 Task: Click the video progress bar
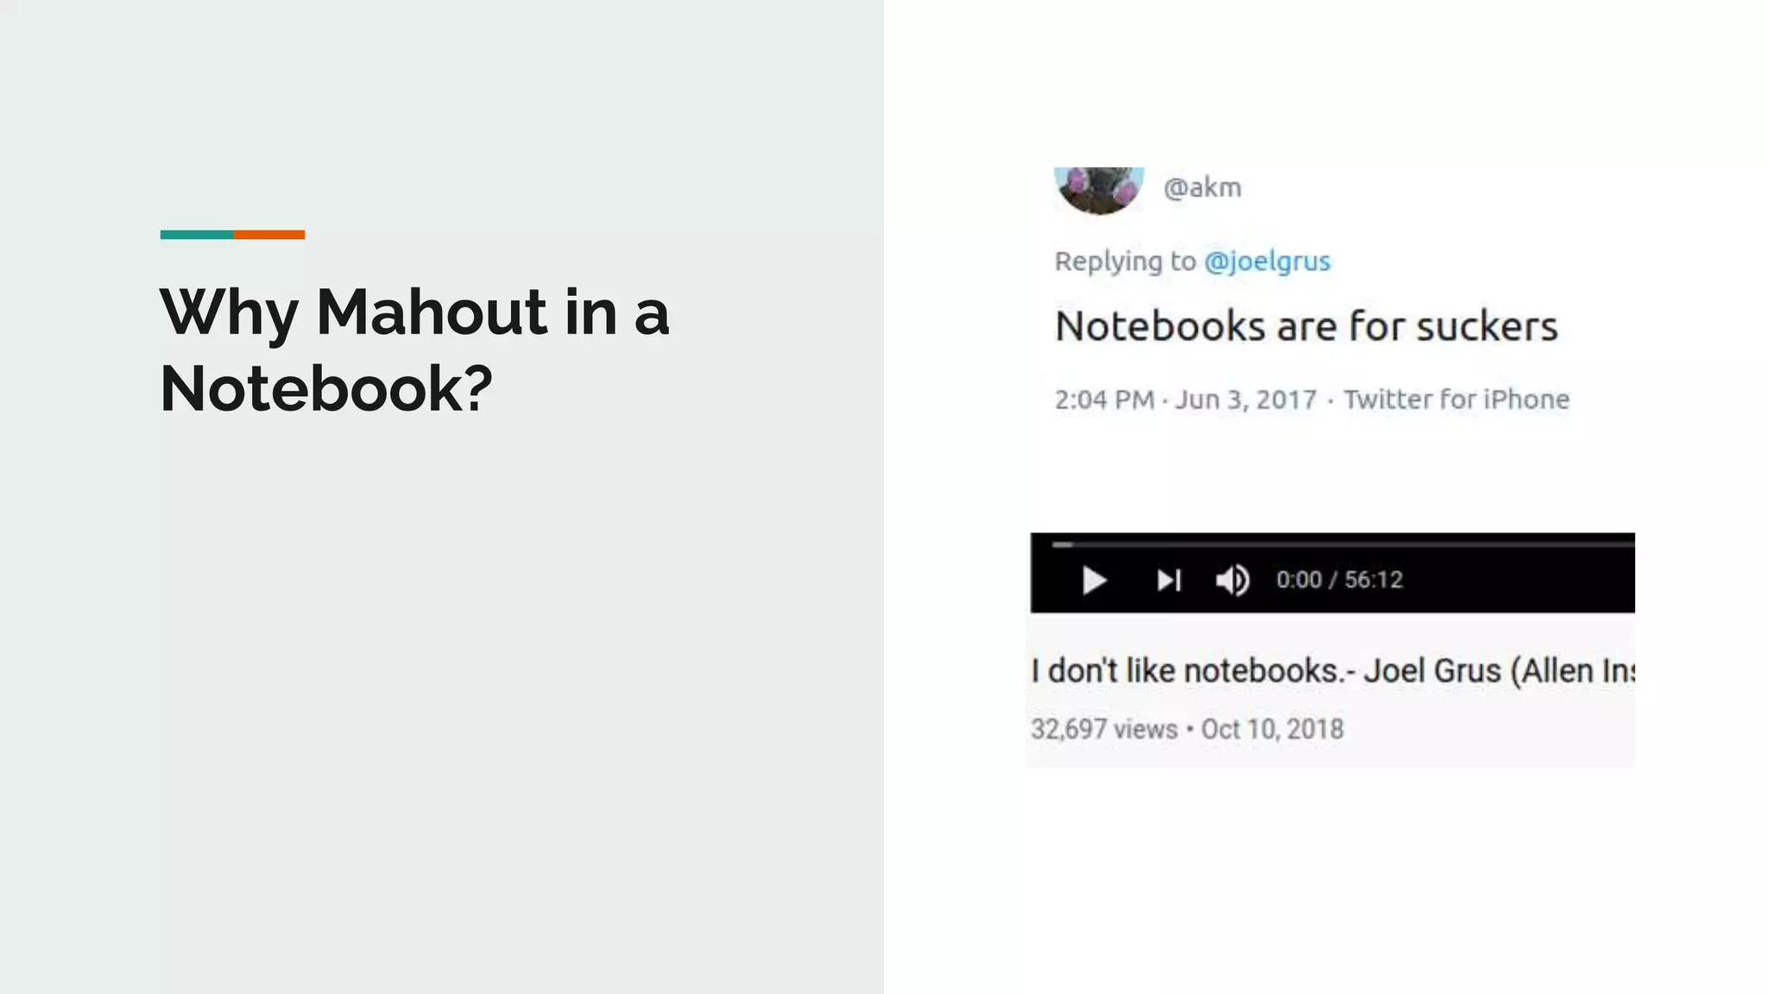1342,544
